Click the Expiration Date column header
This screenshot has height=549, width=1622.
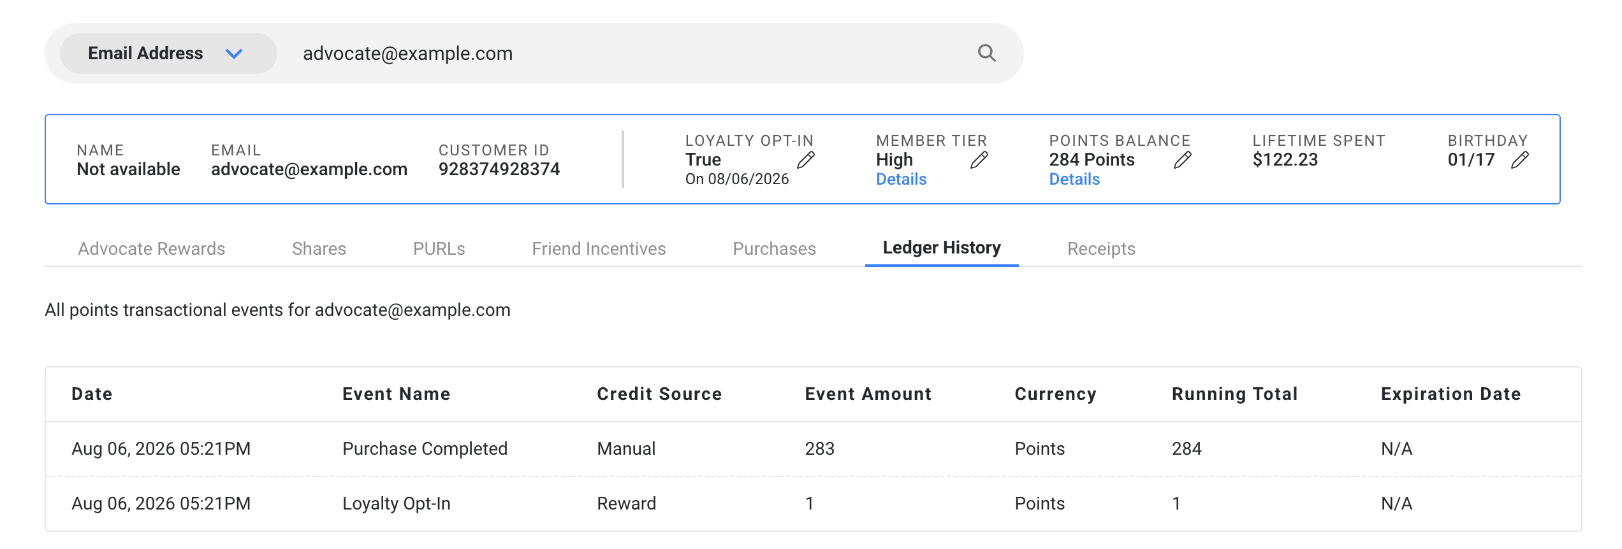click(1451, 394)
